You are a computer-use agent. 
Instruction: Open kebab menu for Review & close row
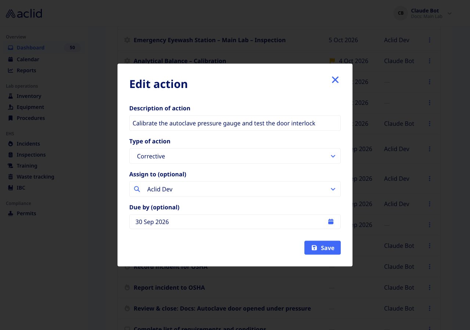coord(430,308)
